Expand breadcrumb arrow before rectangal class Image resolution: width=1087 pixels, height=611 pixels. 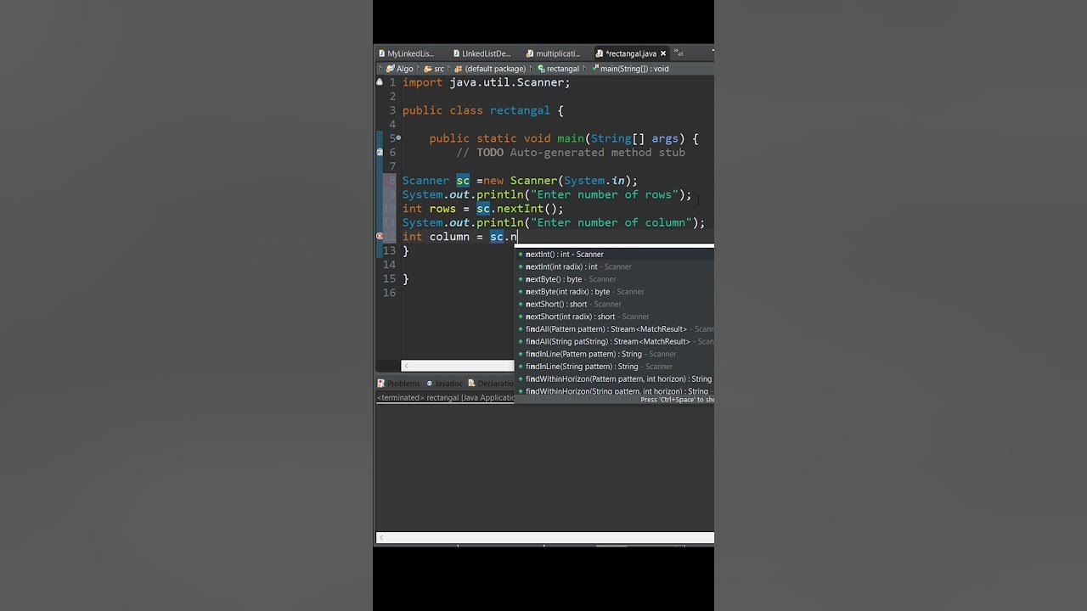coord(531,69)
